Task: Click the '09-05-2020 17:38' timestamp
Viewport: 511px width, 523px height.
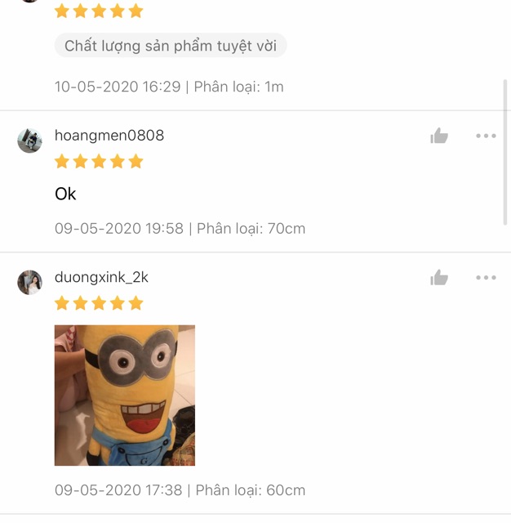Action: tap(118, 490)
